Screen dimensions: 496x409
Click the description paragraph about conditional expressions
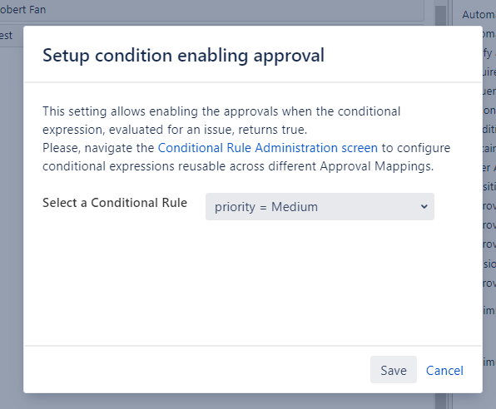[246, 139]
